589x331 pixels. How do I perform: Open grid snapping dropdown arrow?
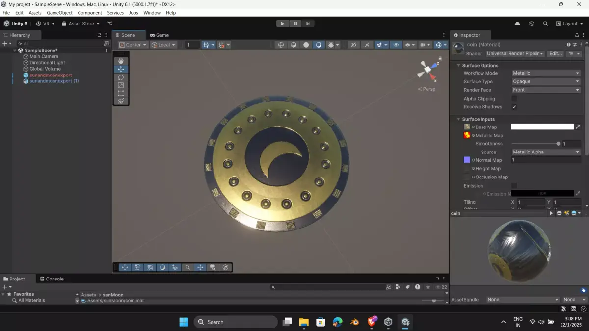click(213, 45)
